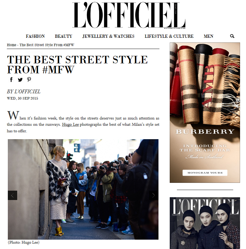
Task: Click the BY L'OFFICIEL author byline
Action: coord(23,92)
